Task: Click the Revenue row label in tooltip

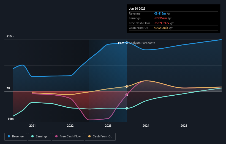Action: click(135, 13)
